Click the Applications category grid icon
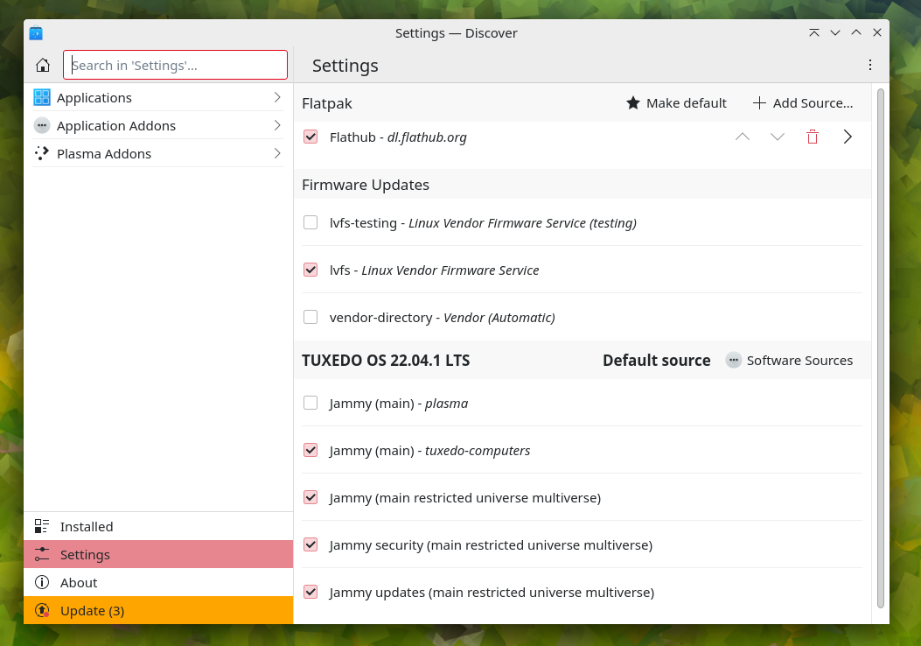Viewport: 921px width, 646px height. click(41, 97)
